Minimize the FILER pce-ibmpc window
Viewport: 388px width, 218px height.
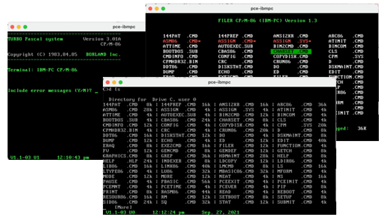pyautogui.click(x=157, y=9)
